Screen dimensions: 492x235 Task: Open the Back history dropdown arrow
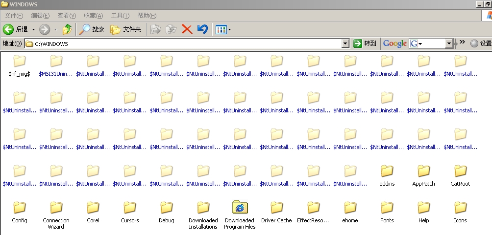pos(33,30)
